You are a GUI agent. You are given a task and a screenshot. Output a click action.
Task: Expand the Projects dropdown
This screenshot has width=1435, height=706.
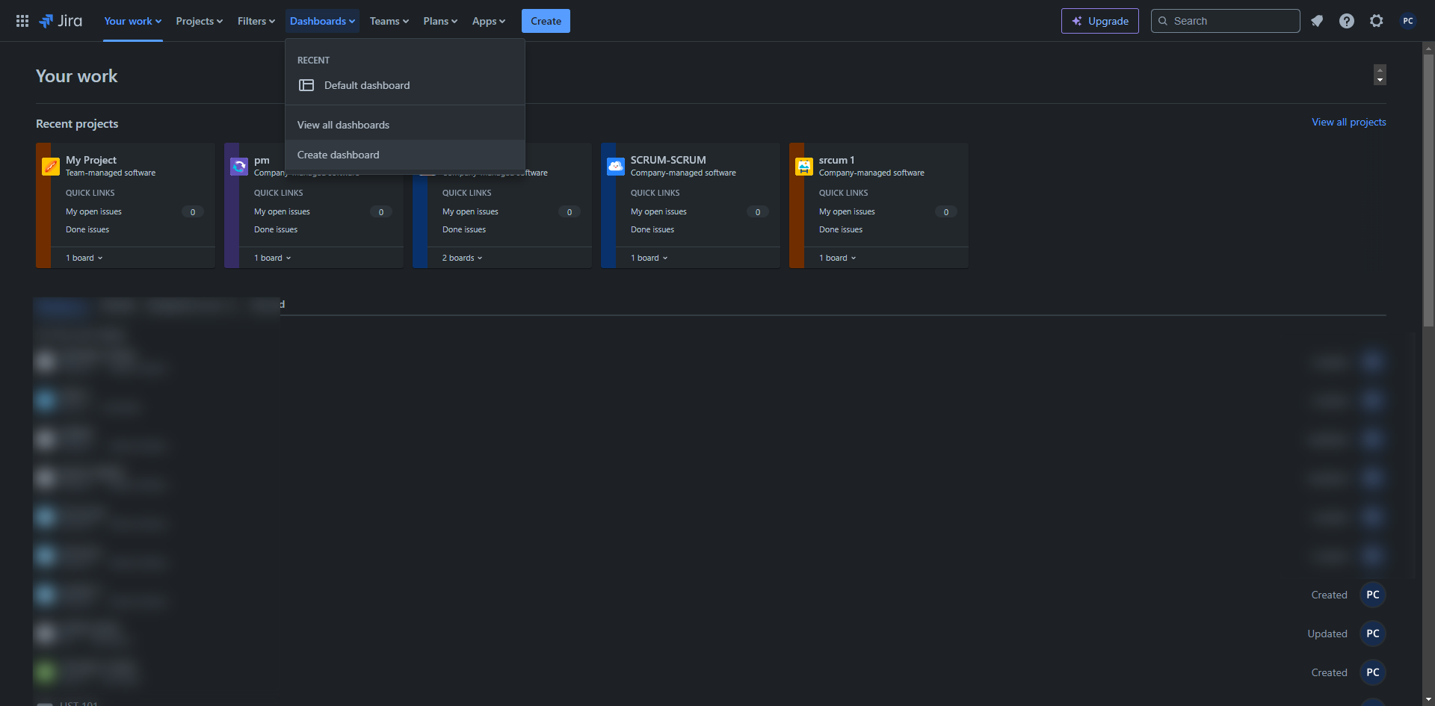coord(200,21)
